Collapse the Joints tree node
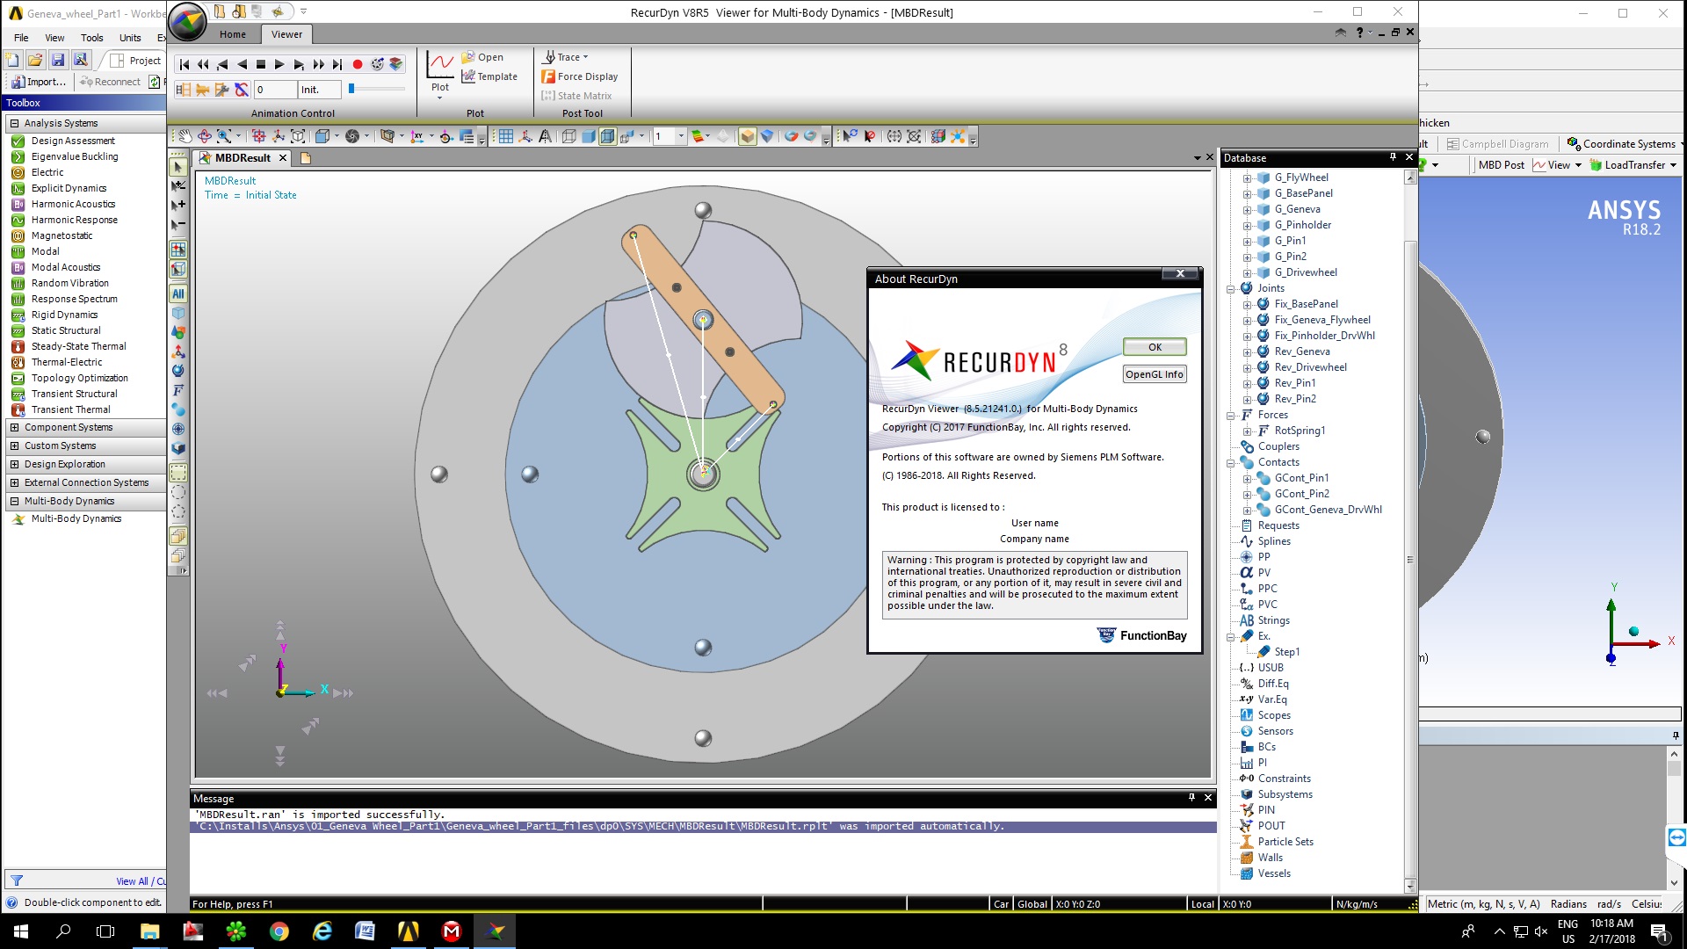The width and height of the screenshot is (1687, 949). [x=1231, y=289]
